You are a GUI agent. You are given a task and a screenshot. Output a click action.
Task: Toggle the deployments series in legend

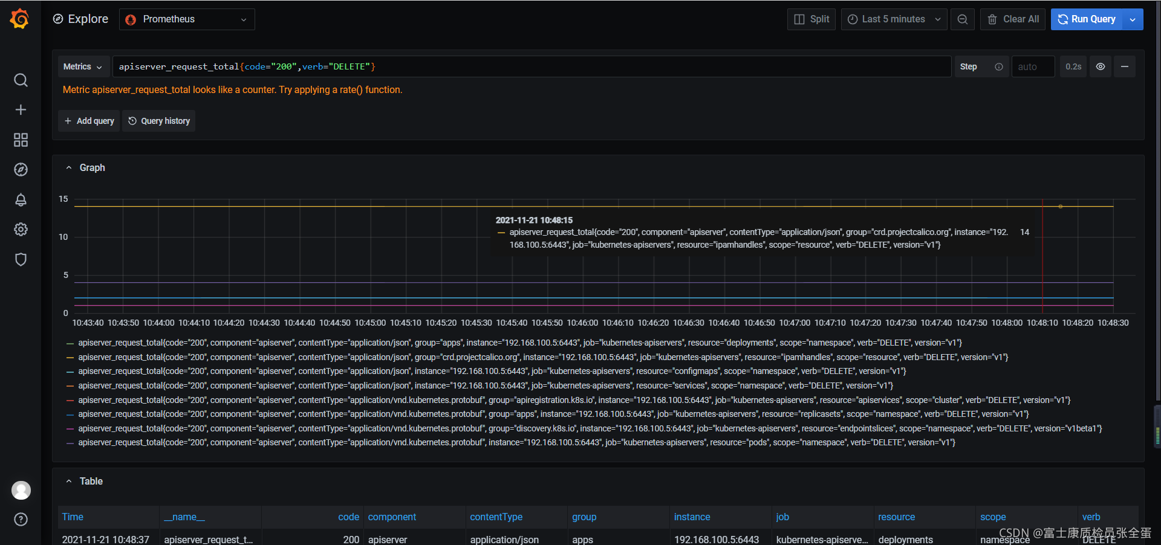[519, 343]
